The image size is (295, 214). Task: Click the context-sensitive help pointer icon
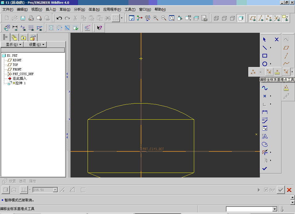[99, 28]
